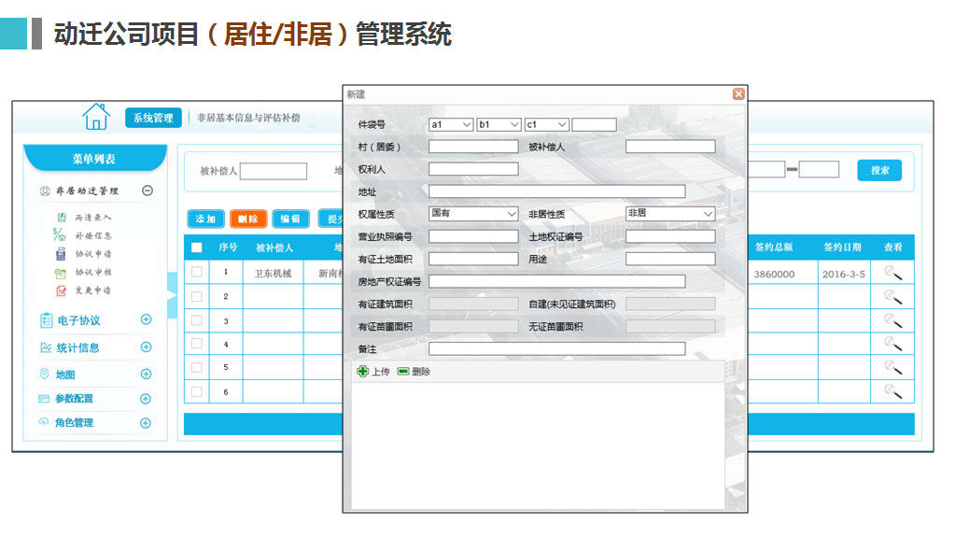
Task: Click the 删除 minus icon in the dialog
Action: (403, 372)
